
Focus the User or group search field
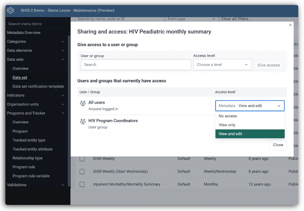click(x=136, y=65)
